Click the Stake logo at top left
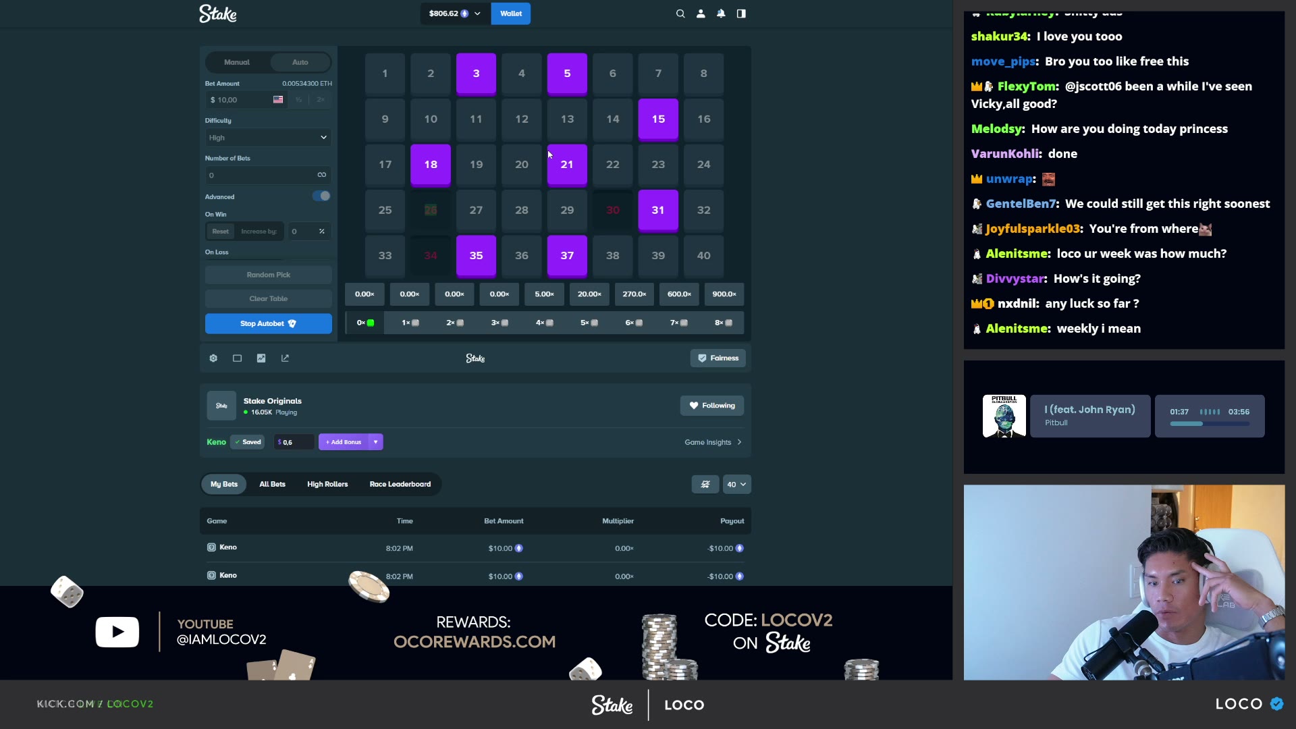The height and width of the screenshot is (729, 1296). pyautogui.click(x=218, y=13)
